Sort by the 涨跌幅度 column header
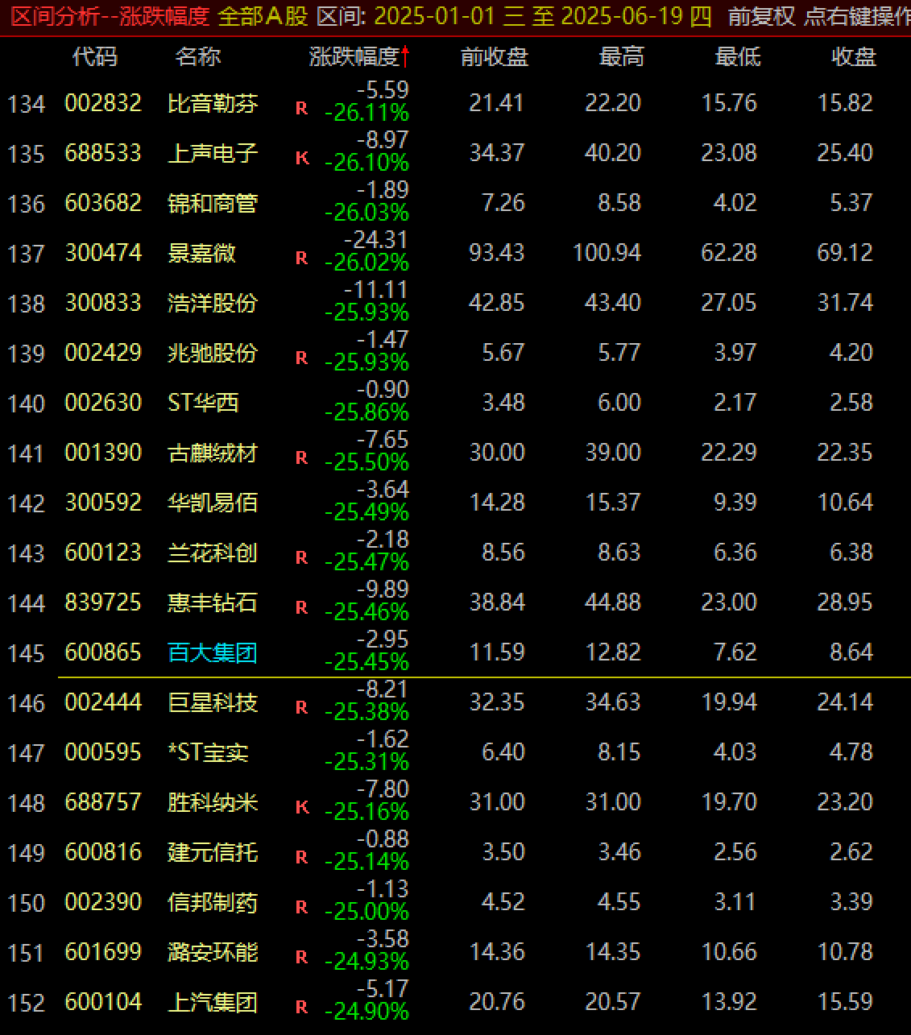The height and width of the screenshot is (1035, 911). (x=354, y=56)
